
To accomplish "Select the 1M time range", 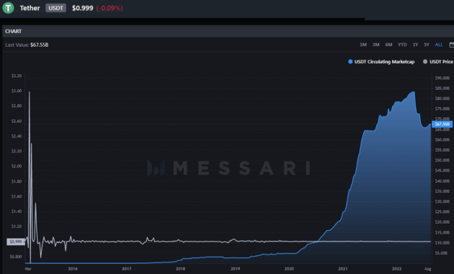I will pos(363,45).
